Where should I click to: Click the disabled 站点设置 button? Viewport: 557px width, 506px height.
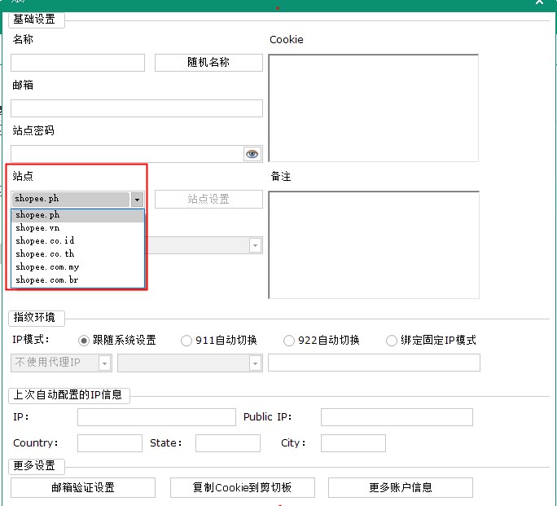point(208,199)
